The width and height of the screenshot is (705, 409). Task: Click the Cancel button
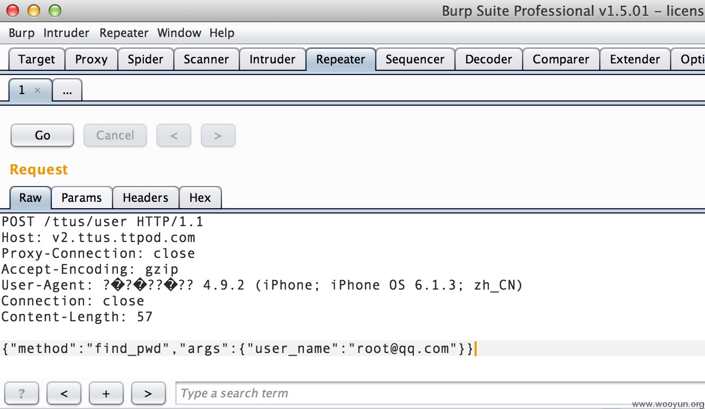click(115, 135)
